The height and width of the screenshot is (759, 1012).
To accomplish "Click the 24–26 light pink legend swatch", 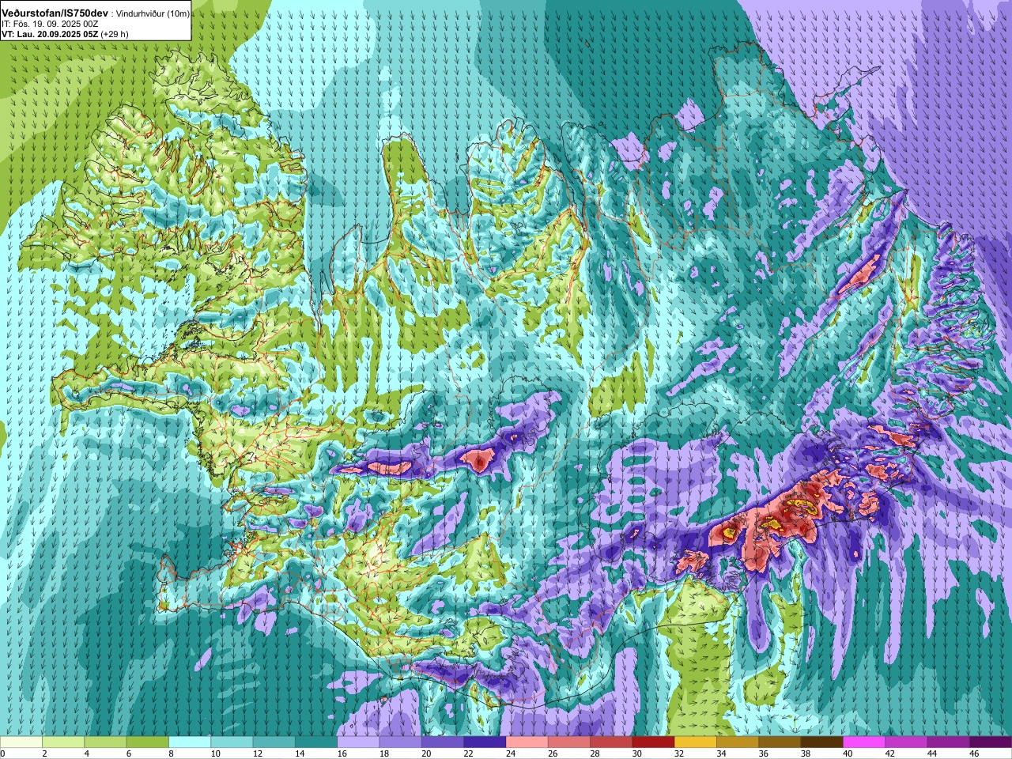I will (527, 742).
